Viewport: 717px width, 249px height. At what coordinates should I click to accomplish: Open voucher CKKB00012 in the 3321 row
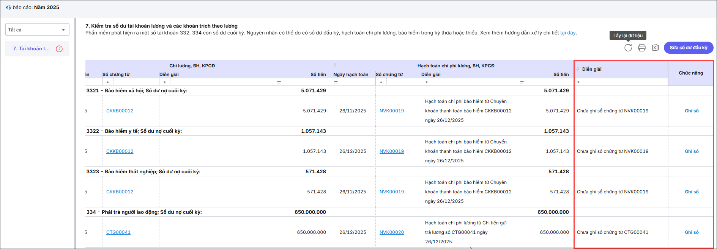[120, 111]
